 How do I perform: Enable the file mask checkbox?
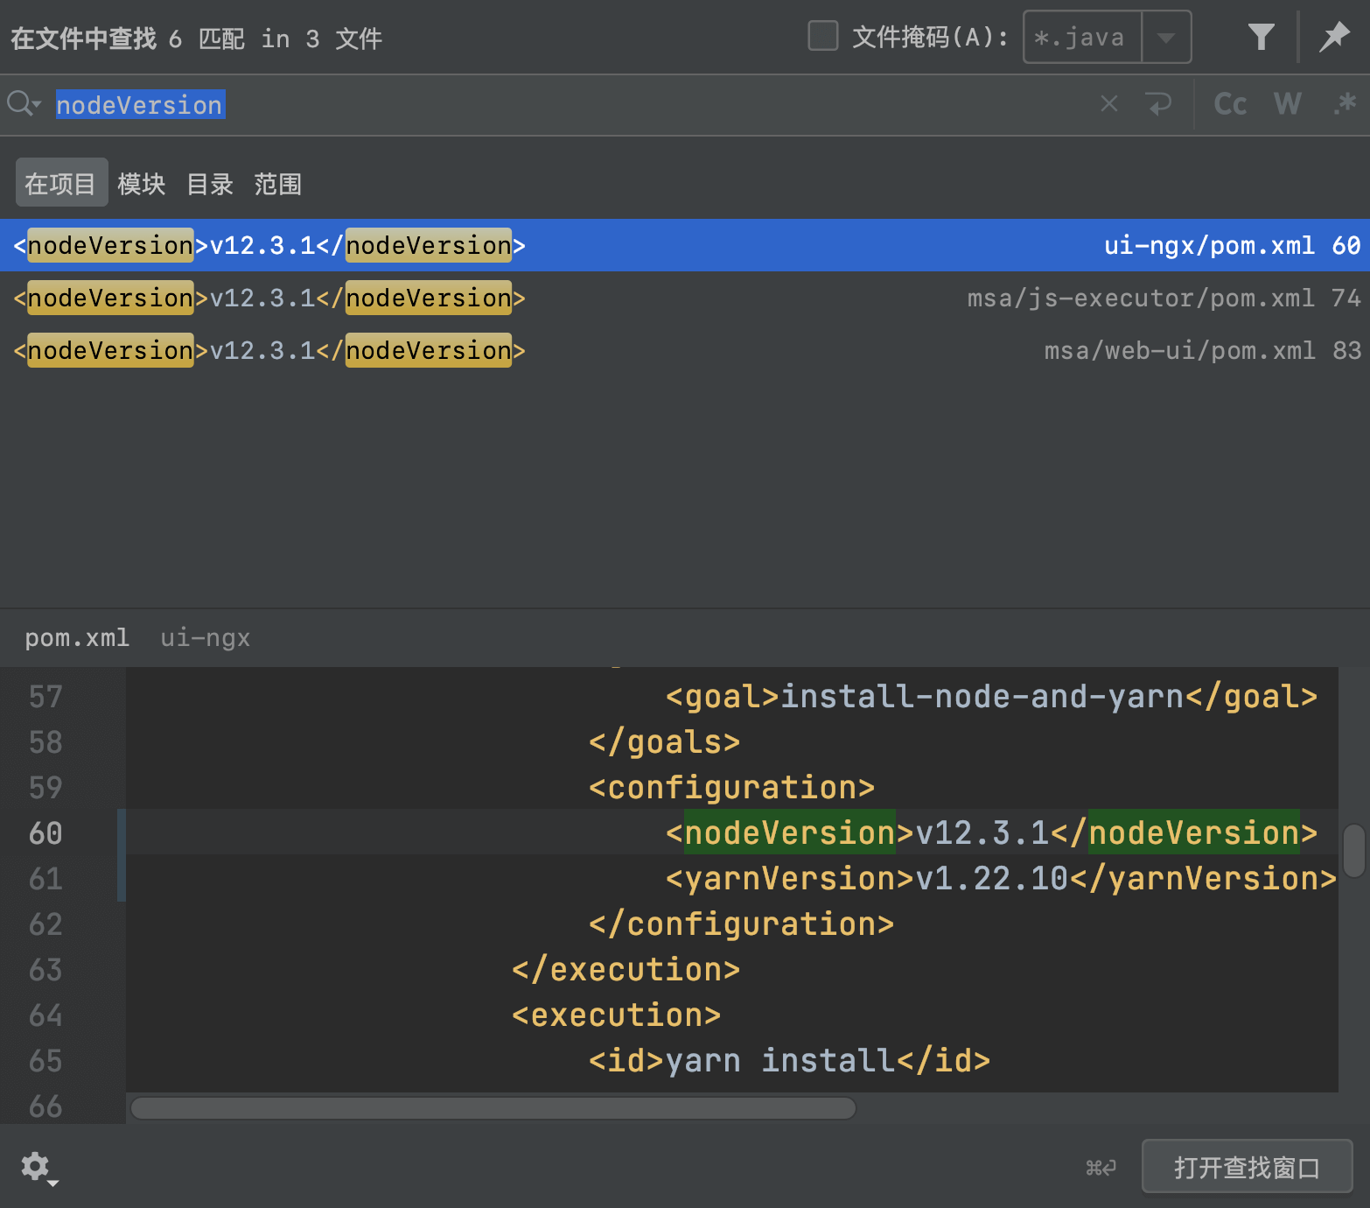point(822,37)
